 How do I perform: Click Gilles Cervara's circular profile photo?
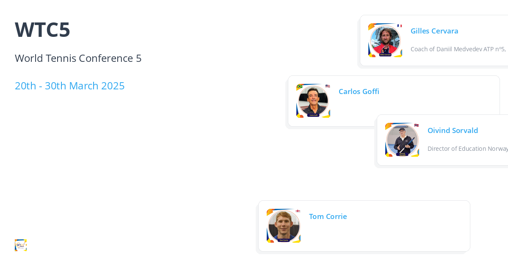385,40
